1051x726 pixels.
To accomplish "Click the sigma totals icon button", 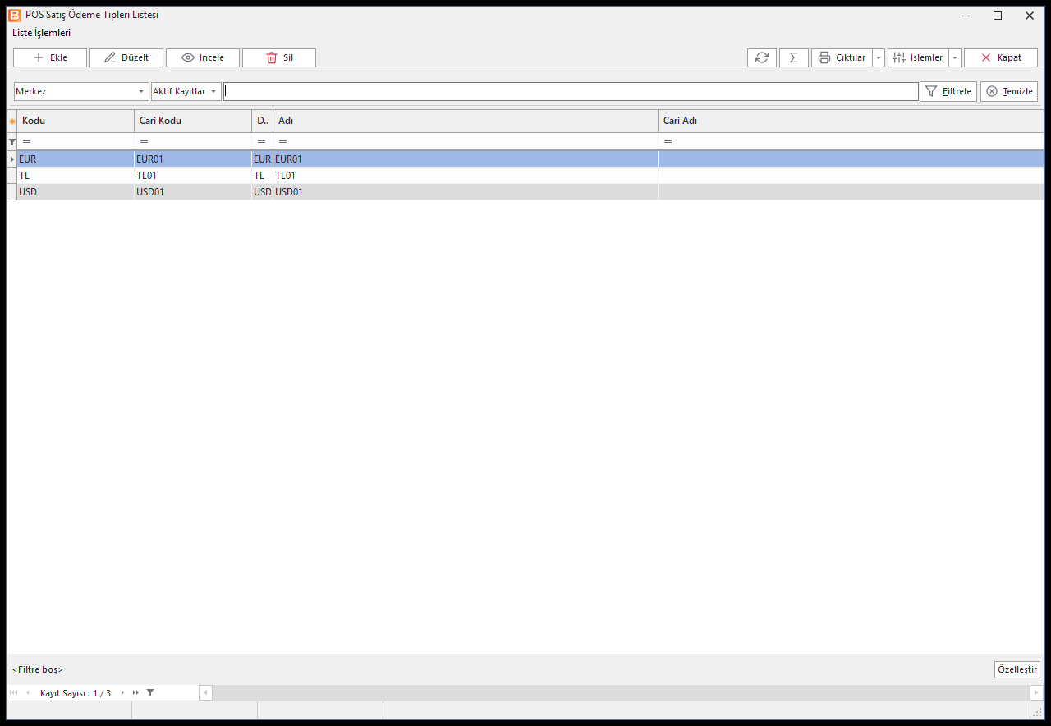I will pyautogui.click(x=794, y=57).
